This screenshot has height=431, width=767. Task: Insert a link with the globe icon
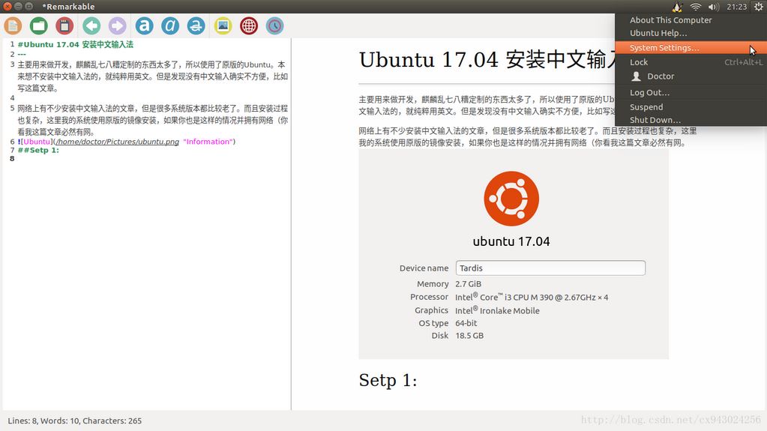tap(249, 26)
